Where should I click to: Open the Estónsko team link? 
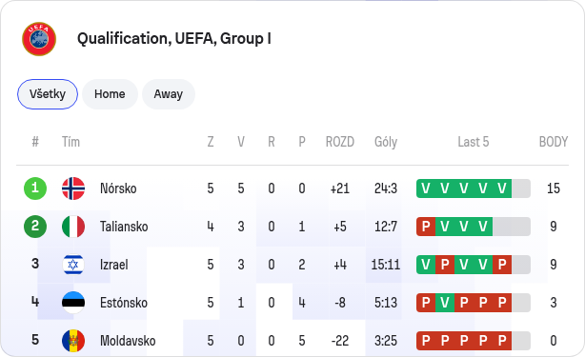click(x=124, y=303)
